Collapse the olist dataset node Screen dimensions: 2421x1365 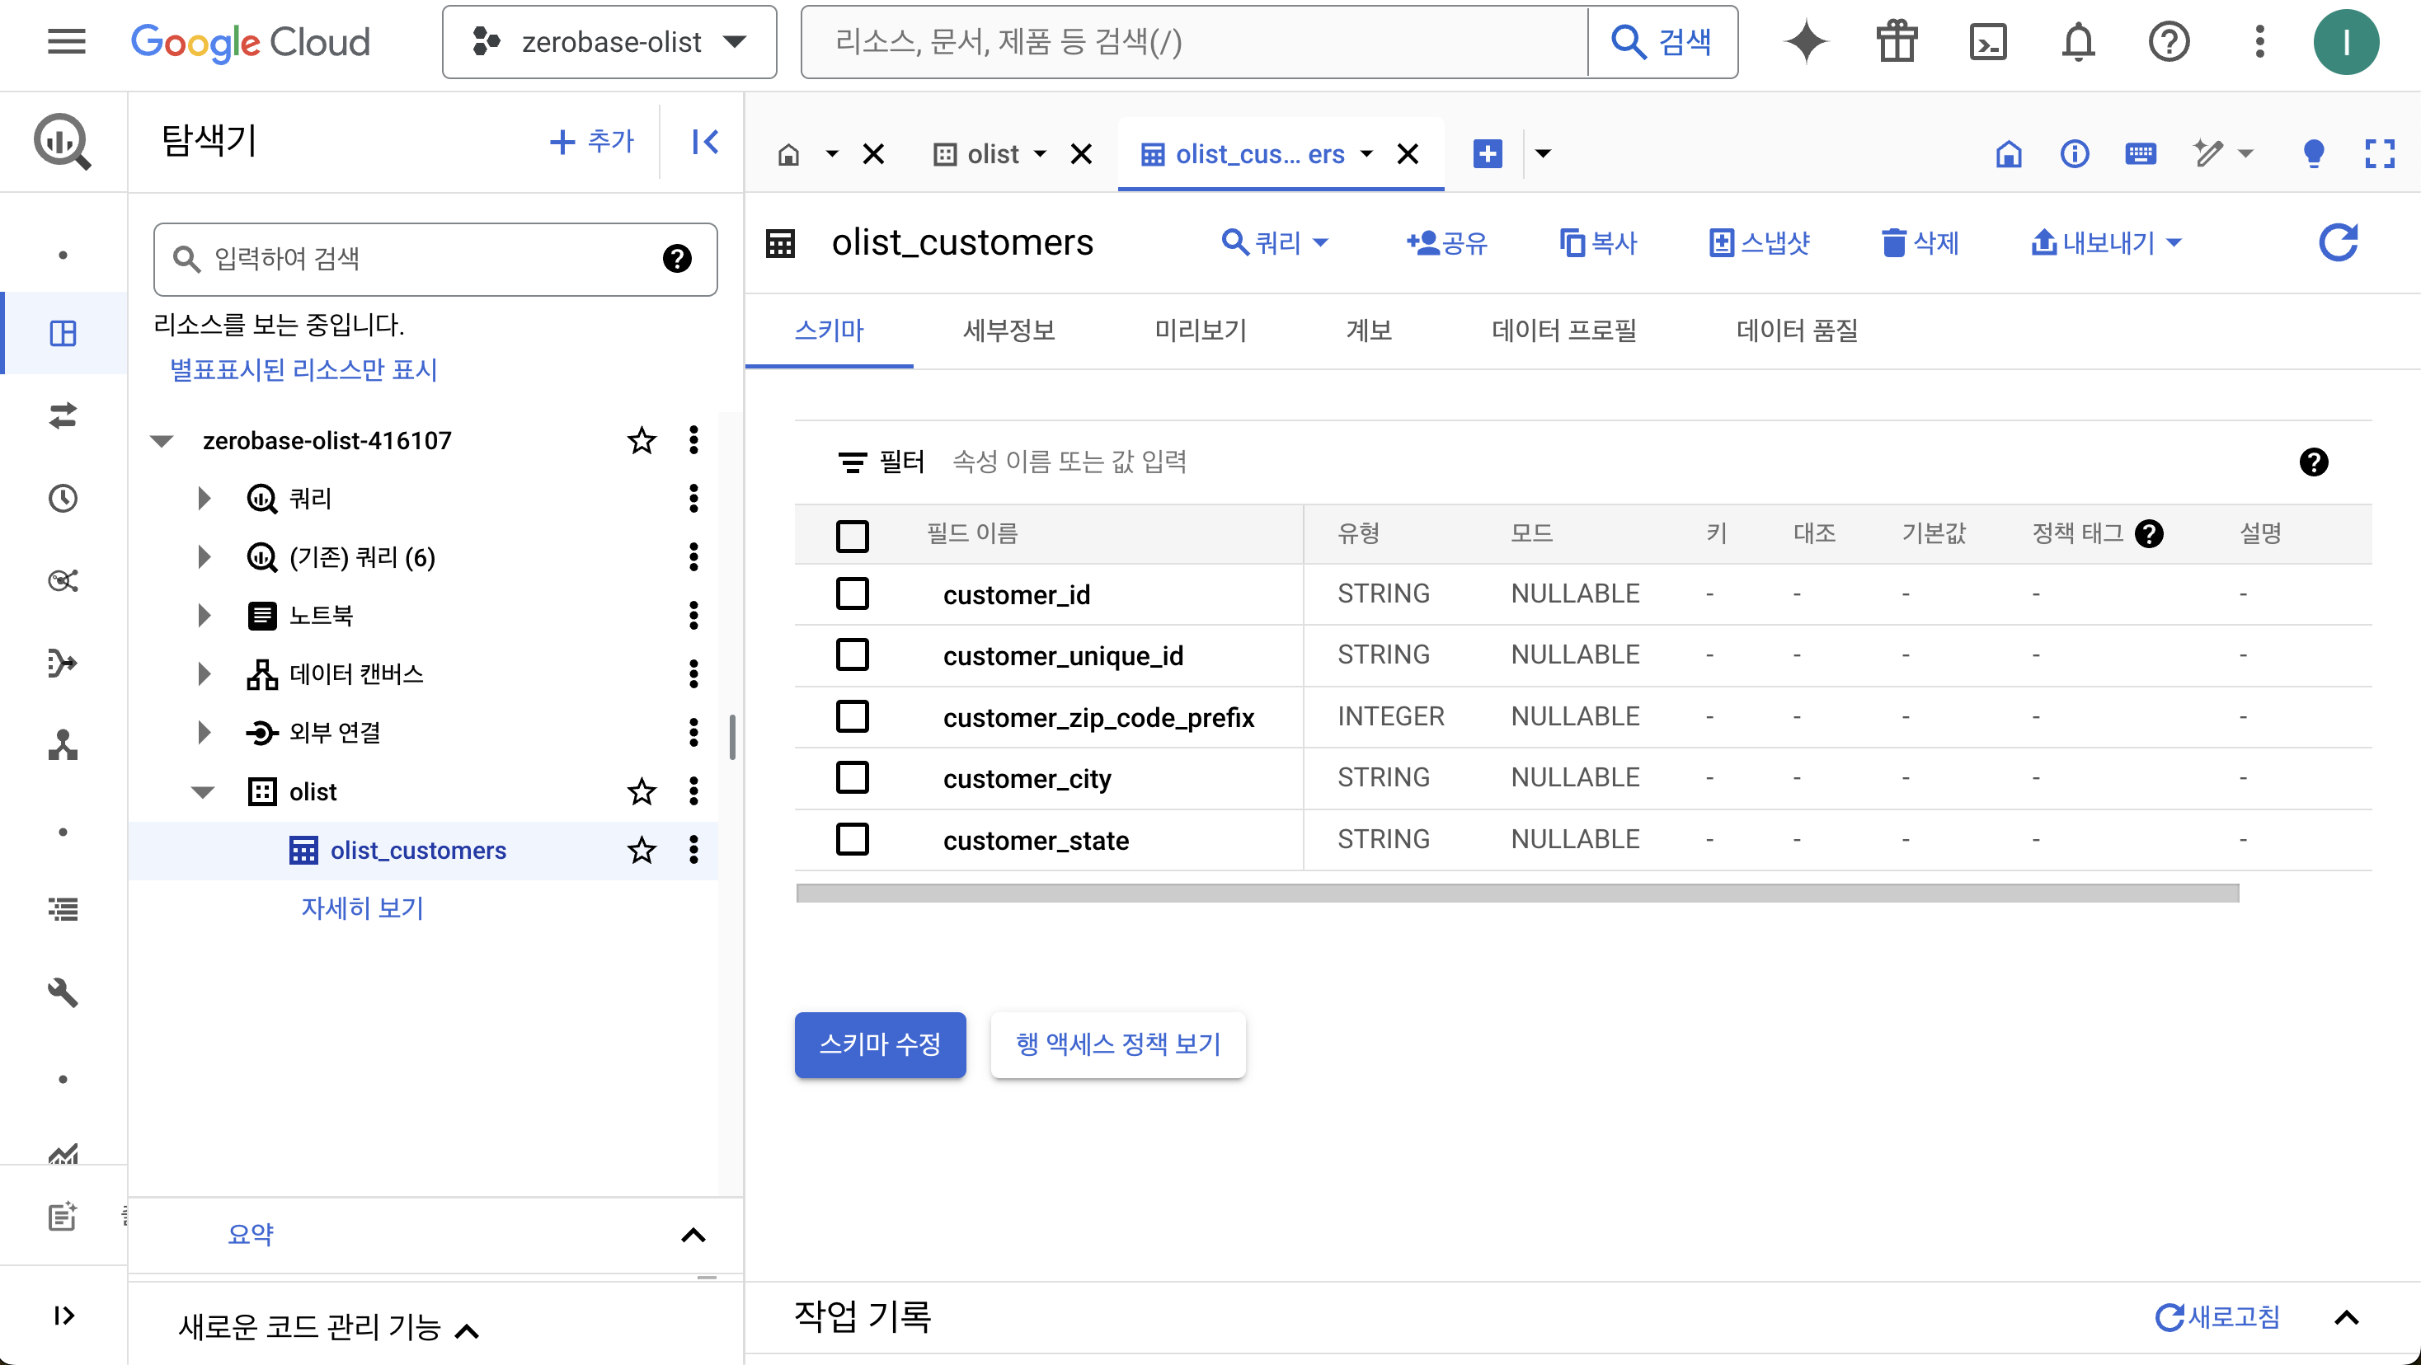coord(203,792)
